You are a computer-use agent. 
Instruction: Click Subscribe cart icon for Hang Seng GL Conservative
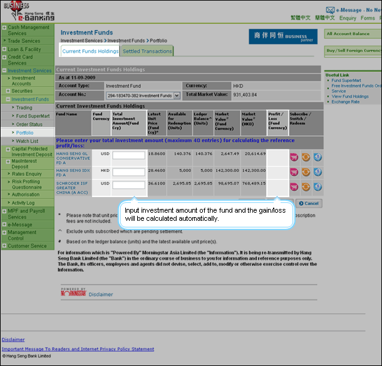[294, 158]
